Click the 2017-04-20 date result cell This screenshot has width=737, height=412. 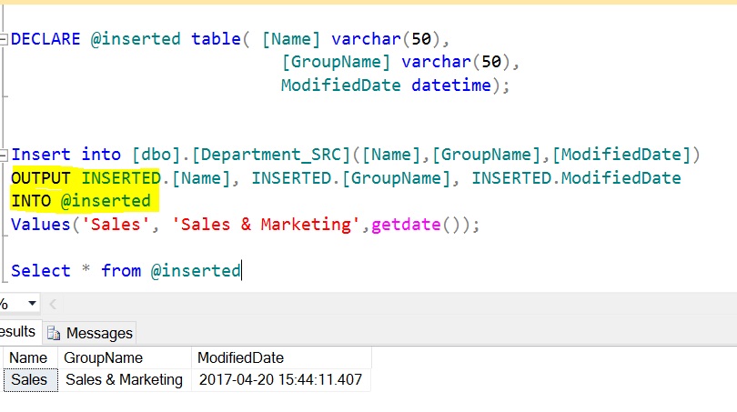click(x=279, y=379)
